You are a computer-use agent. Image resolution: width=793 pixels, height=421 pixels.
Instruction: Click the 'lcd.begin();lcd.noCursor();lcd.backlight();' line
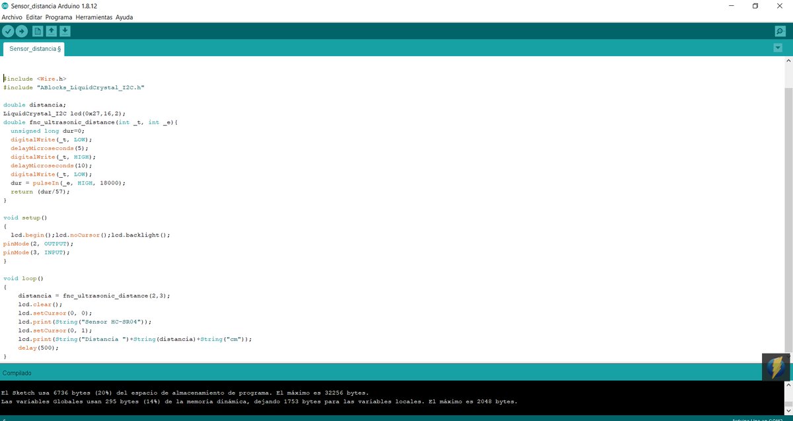pos(91,235)
